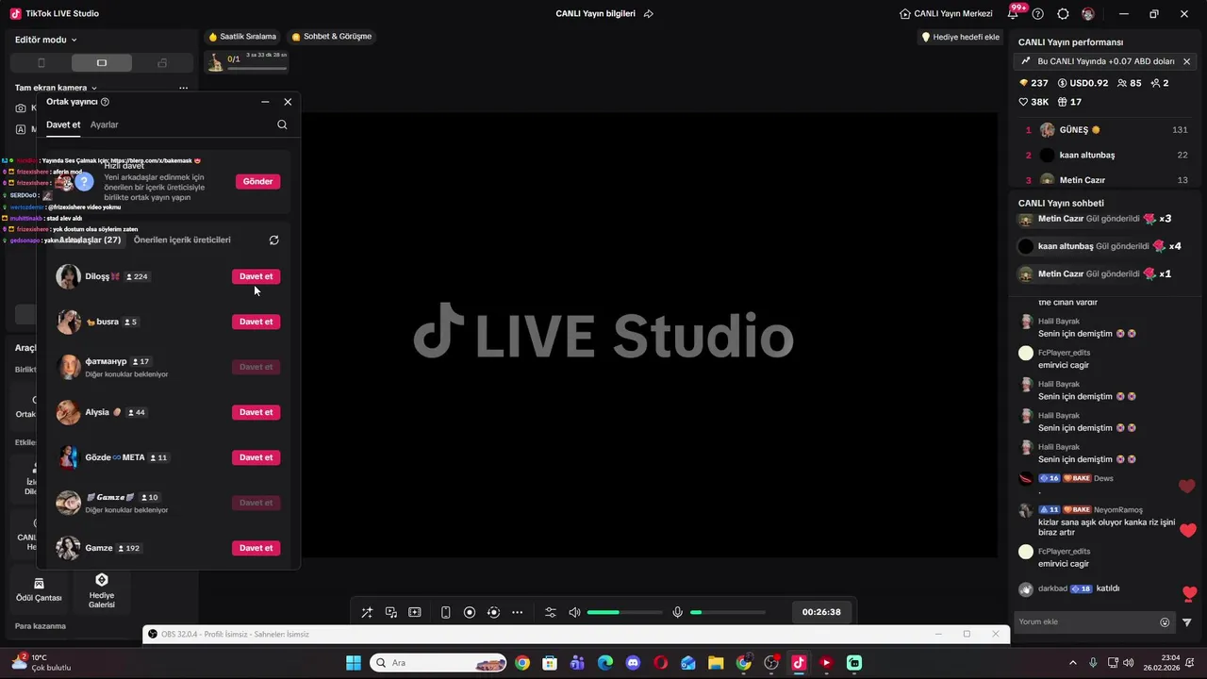Click the clip capture icon in toolbar
Image resolution: width=1207 pixels, height=679 pixels.
pos(415,612)
